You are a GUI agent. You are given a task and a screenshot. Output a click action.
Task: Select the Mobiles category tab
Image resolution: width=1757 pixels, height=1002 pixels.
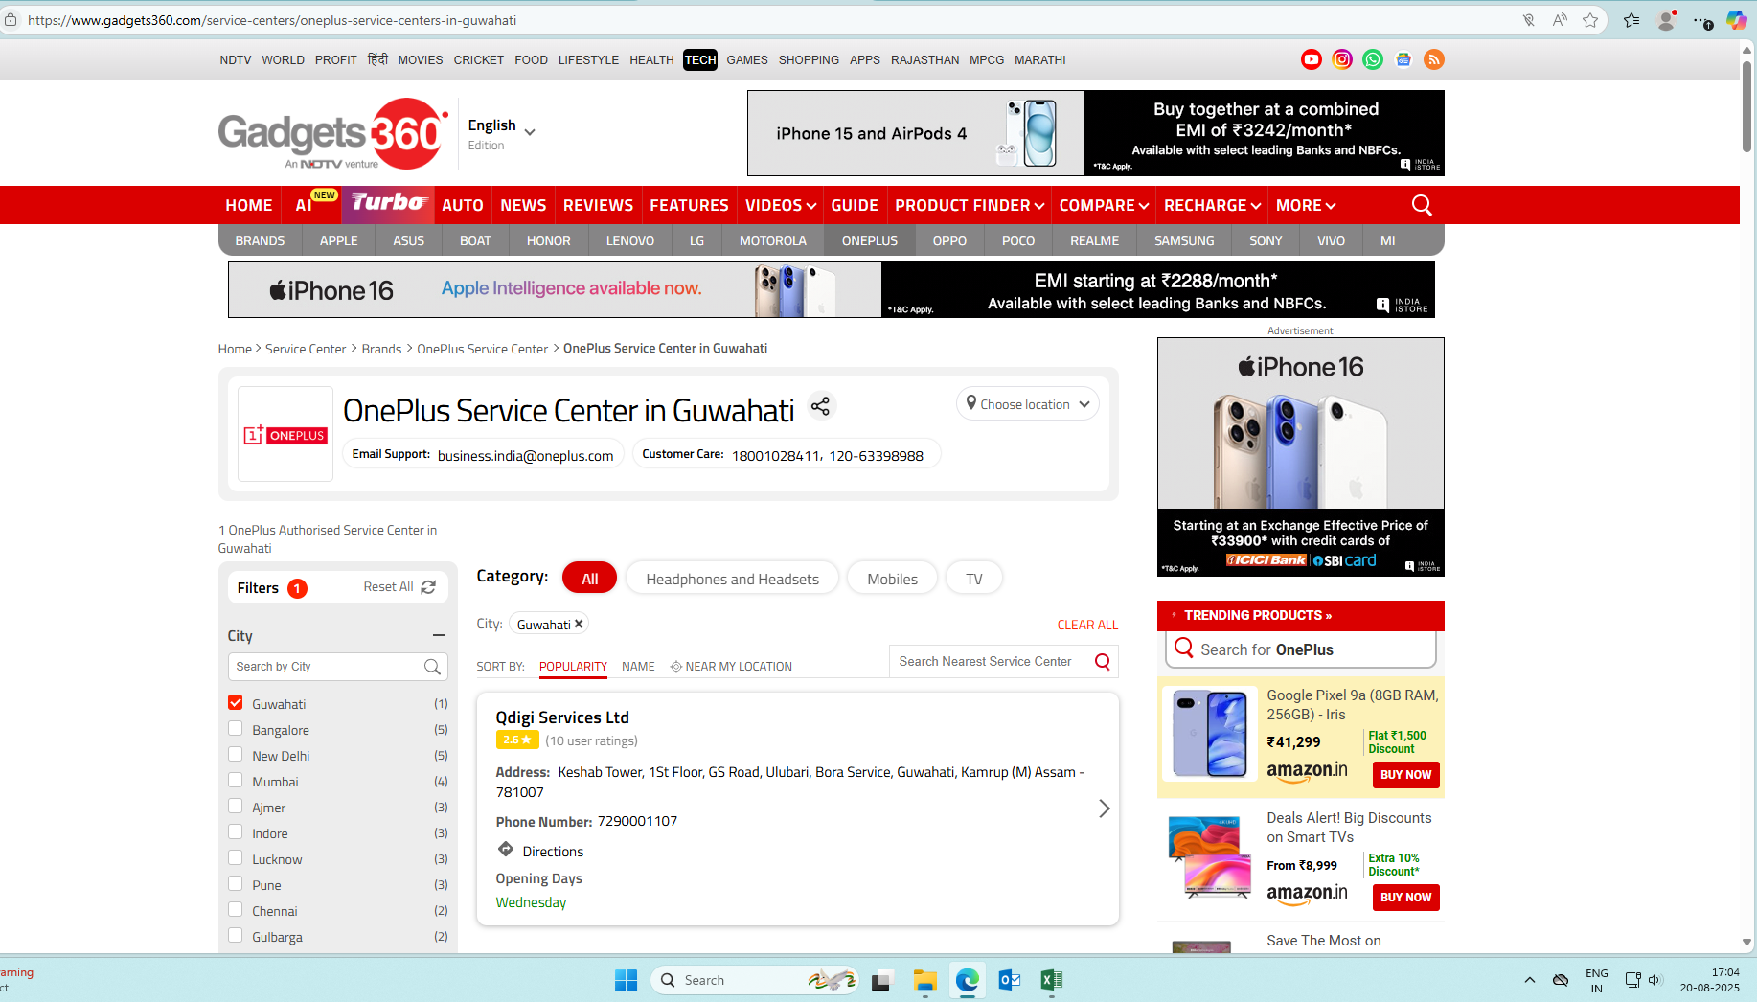click(892, 579)
